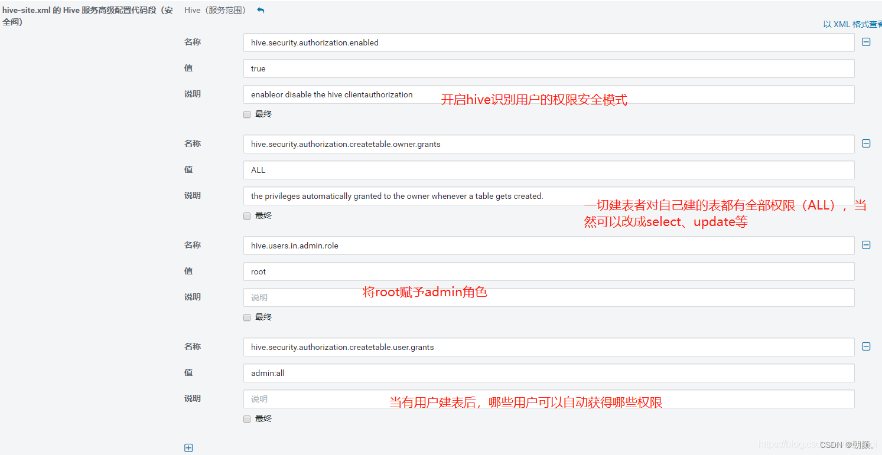Click the Hive (服务范围) scope label

(x=216, y=11)
